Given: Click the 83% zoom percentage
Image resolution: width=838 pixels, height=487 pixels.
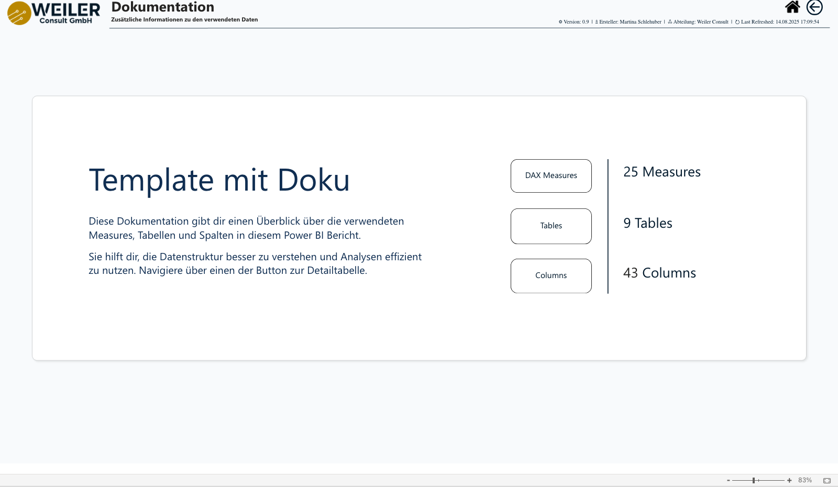Looking at the screenshot, I should [805, 480].
